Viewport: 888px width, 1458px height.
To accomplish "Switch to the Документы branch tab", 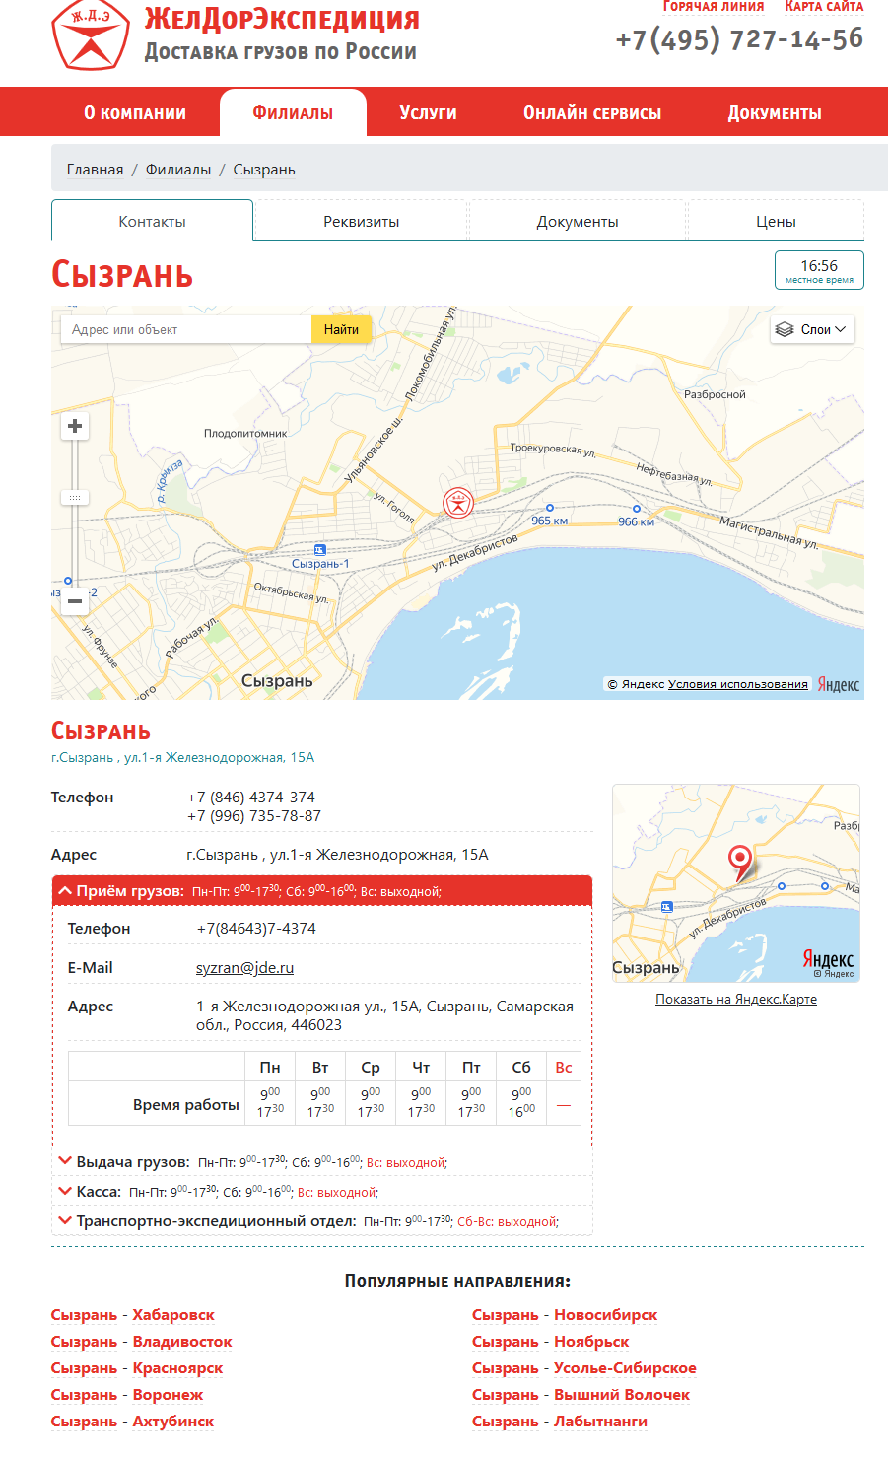I will tap(578, 221).
